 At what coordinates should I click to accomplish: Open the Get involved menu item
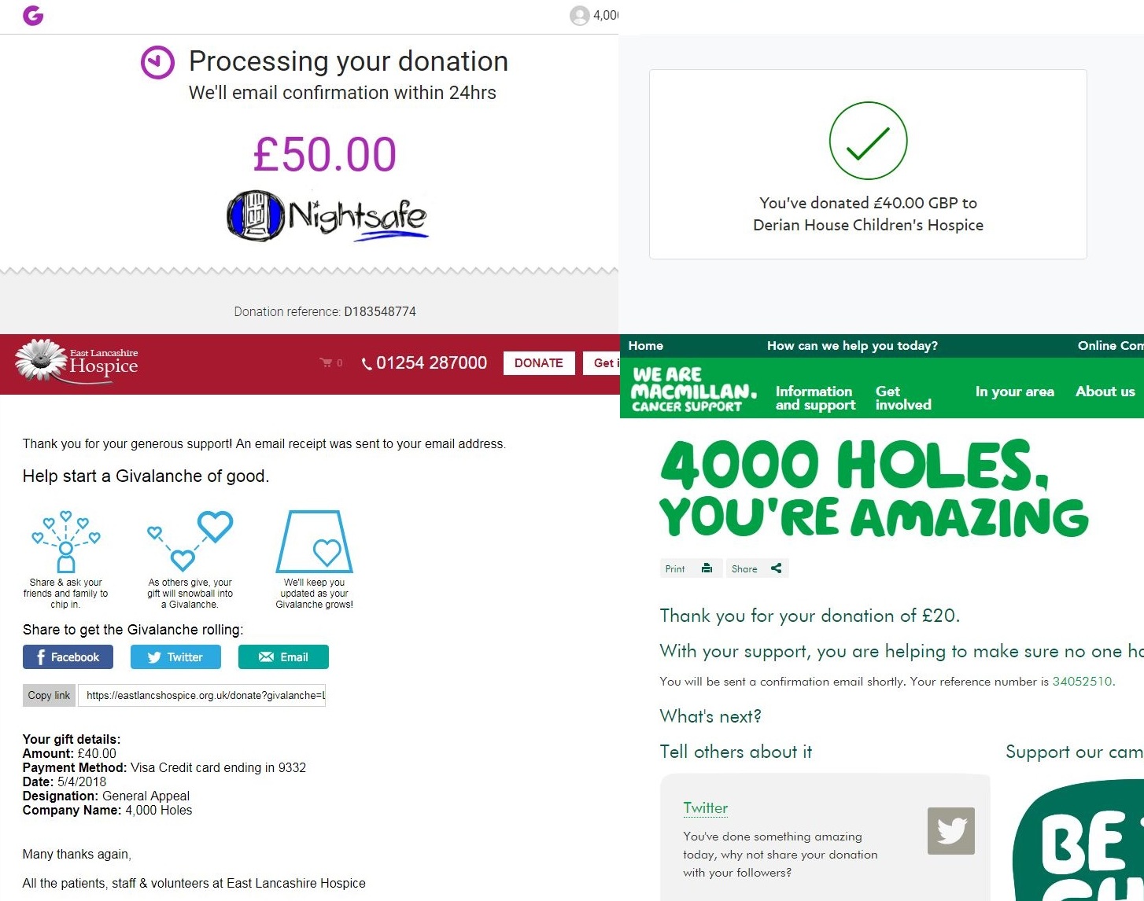[x=903, y=398]
